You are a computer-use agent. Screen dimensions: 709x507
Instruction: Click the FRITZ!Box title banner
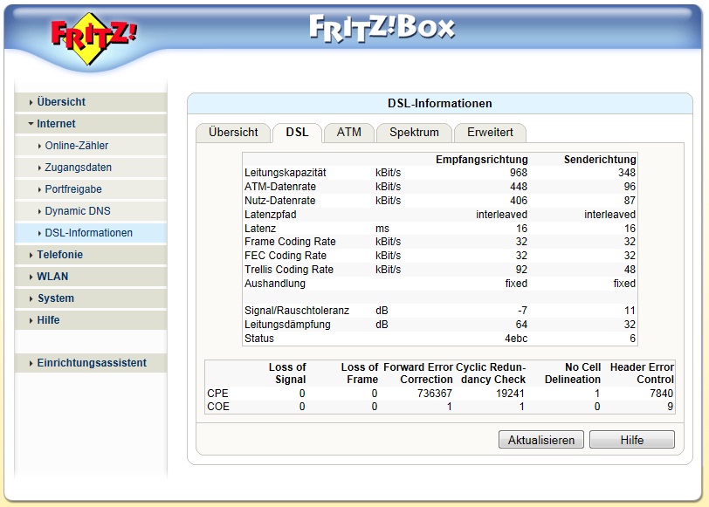tap(382, 28)
